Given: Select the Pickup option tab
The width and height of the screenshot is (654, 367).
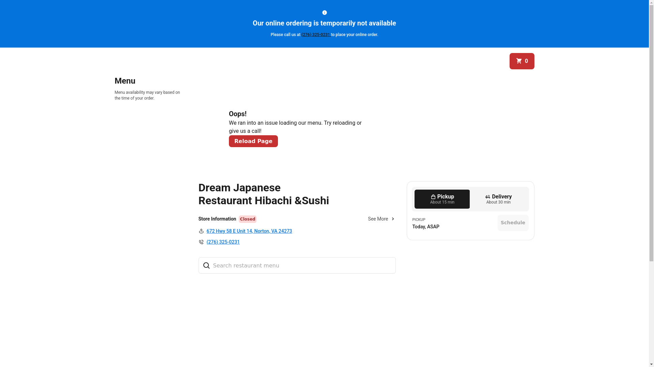Looking at the screenshot, I should click(x=442, y=199).
